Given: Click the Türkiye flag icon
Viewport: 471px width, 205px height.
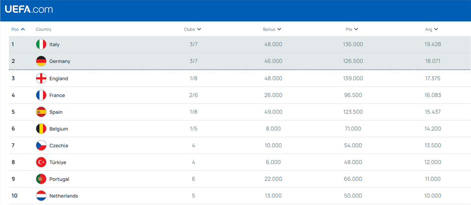Looking at the screenshot, I should (x=41, y=162).
